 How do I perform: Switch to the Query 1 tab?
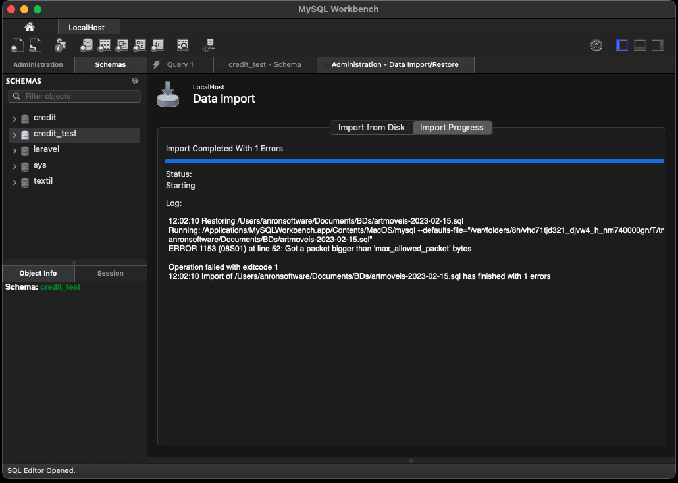coord(180,64)
